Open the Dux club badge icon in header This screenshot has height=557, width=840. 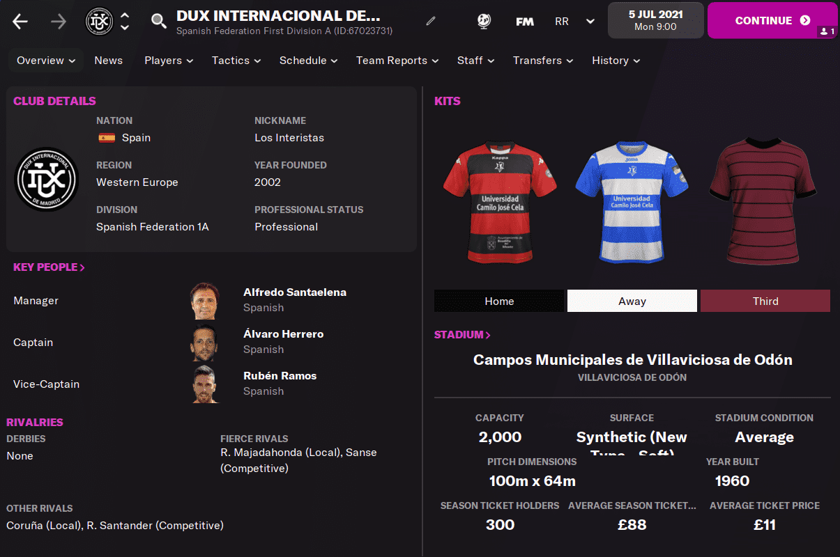coord(99,21)
